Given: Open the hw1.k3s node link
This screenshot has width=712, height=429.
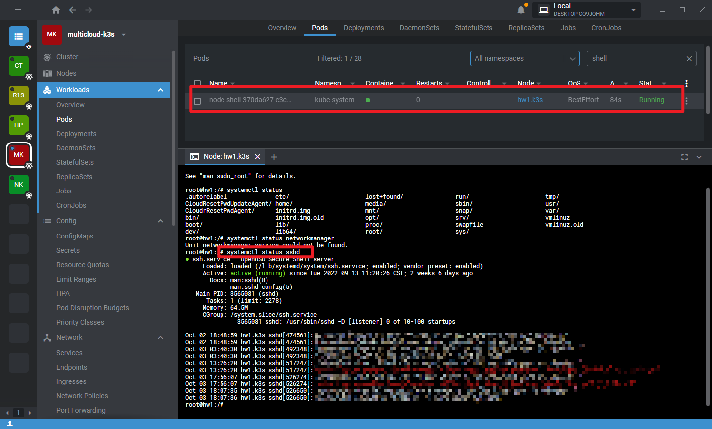Looking at the screenshot, I should point(530,100).
